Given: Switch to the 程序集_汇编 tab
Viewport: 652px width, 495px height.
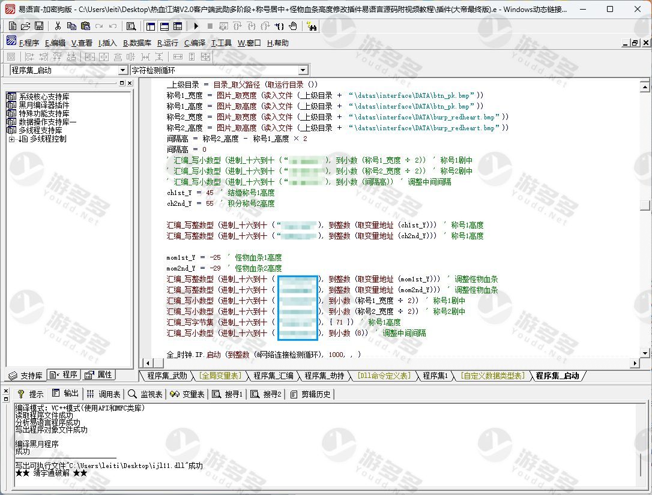Looking at the screenshot, I should (273, 376).
